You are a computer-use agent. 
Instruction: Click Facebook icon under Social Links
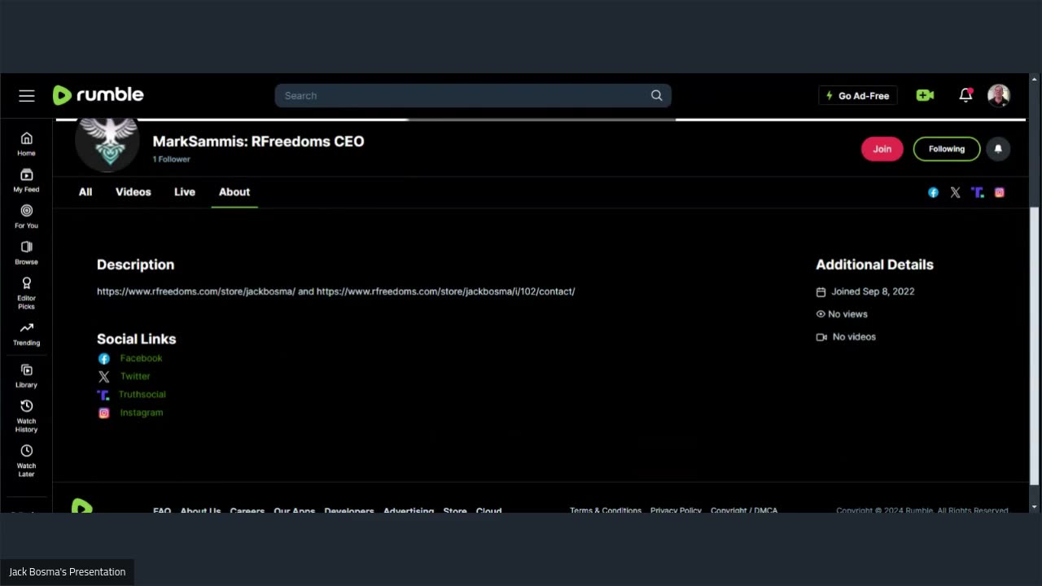[x=103, y=359]
